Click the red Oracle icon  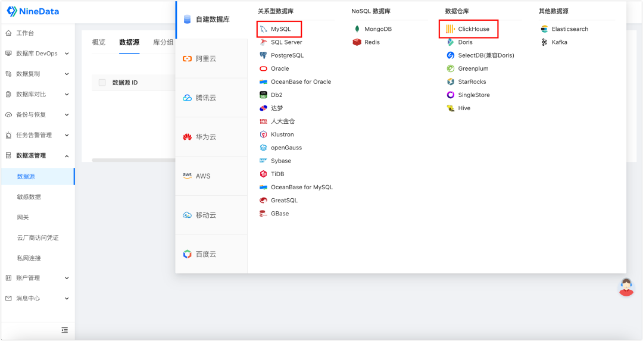[x=263, y=68]
